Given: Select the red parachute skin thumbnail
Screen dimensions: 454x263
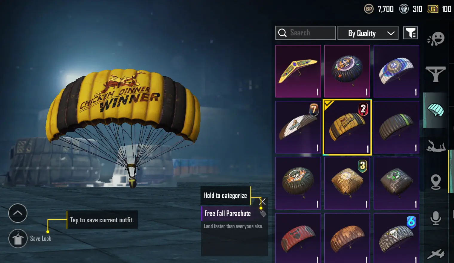Looking at the screenshot, I should [x=298, y=238].
